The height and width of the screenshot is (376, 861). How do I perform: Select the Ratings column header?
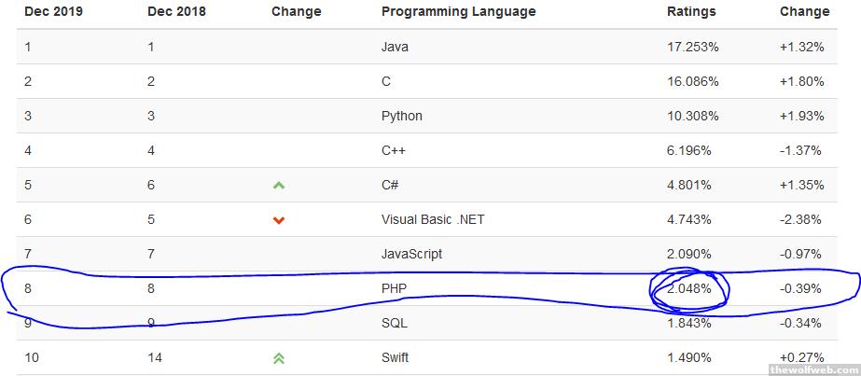(x=691, y=12)
